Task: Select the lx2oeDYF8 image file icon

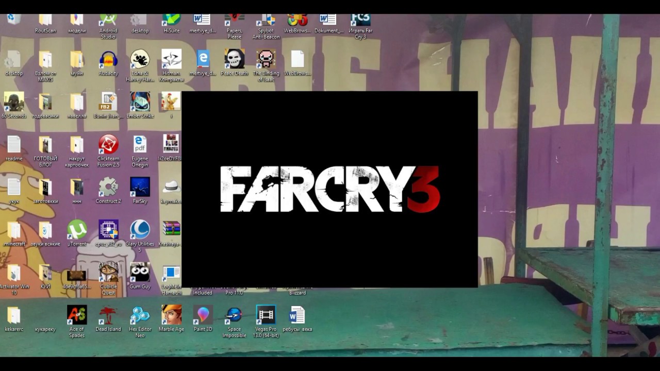Action: [x=171, y=148]
